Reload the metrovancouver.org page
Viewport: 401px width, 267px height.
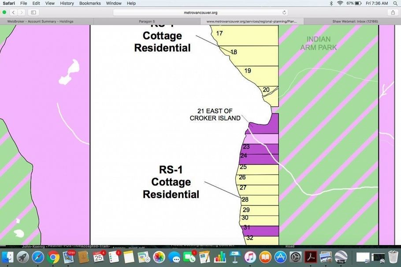click(x=285, y=12)
